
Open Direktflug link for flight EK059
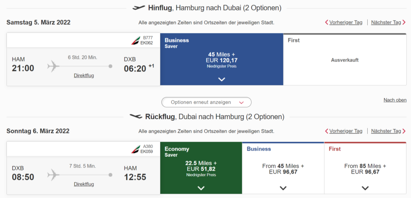coord(84,184)
